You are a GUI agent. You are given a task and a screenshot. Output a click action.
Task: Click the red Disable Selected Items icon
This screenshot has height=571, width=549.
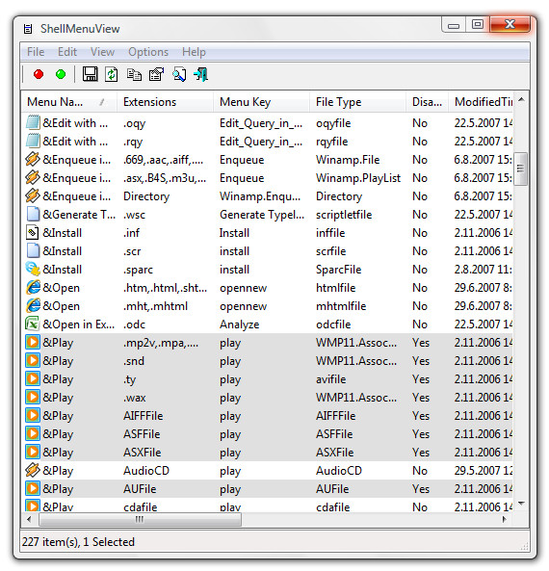[x=39, y=75]
